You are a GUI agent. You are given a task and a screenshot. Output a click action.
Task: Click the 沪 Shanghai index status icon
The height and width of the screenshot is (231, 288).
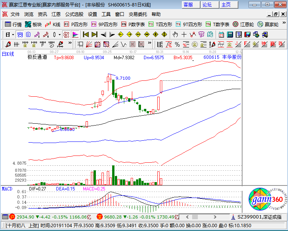[12, 217]
